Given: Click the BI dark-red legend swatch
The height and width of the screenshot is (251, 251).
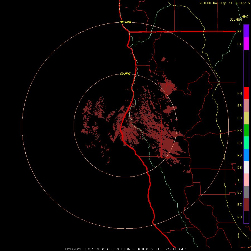Looking at the screenshot, I should tap(246, 205).
